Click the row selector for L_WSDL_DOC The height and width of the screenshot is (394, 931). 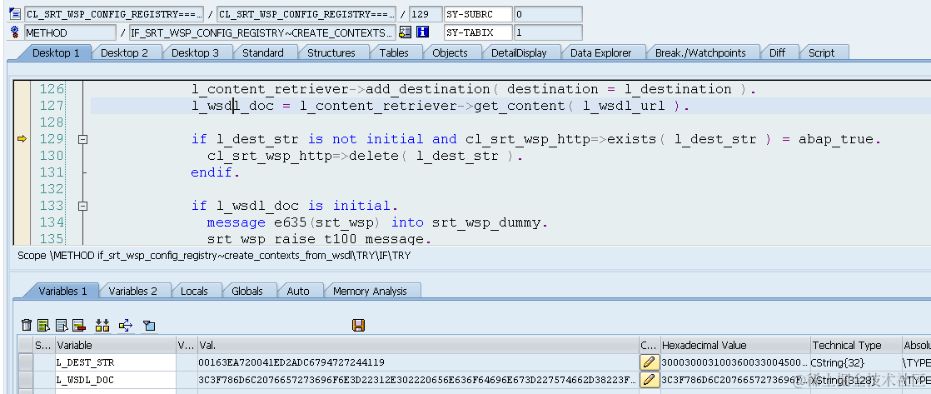26,379
